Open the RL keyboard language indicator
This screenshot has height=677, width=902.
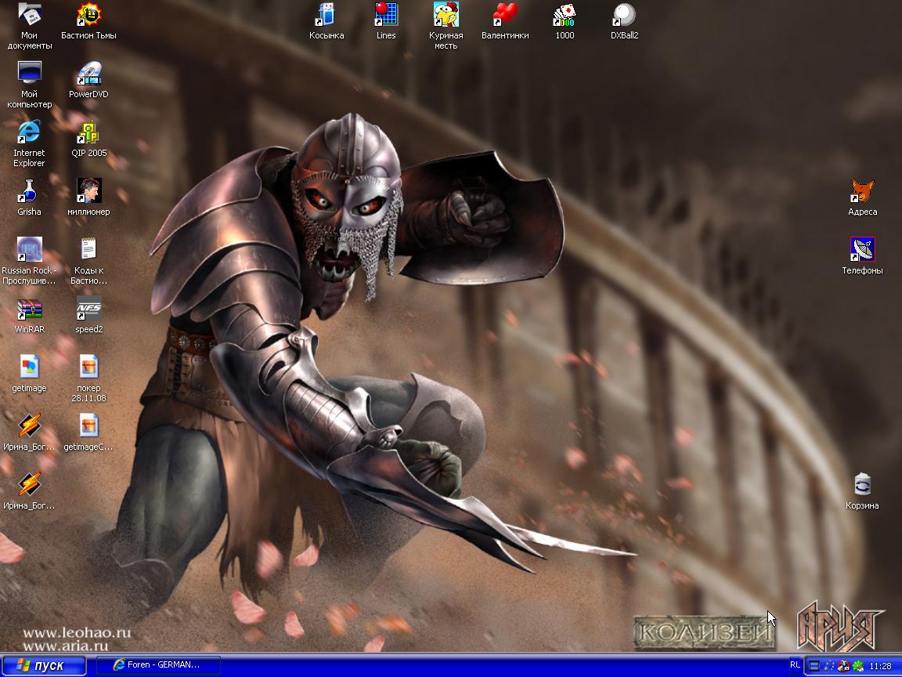coord(795,665)
